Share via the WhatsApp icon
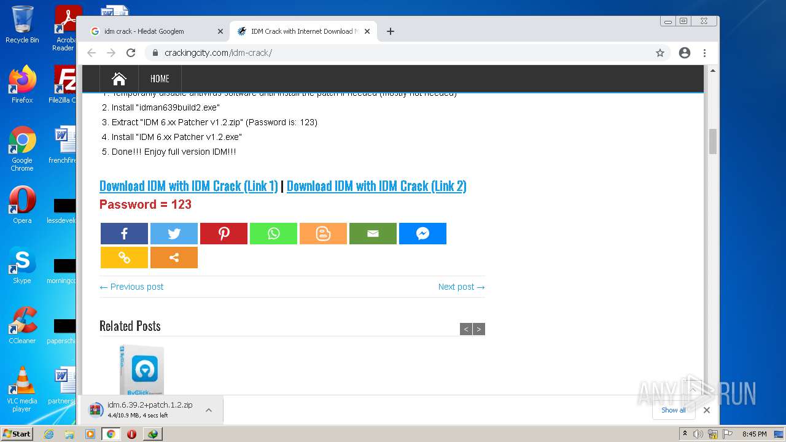Viewport: 786px width, 442px height. (x=273, y=233)
